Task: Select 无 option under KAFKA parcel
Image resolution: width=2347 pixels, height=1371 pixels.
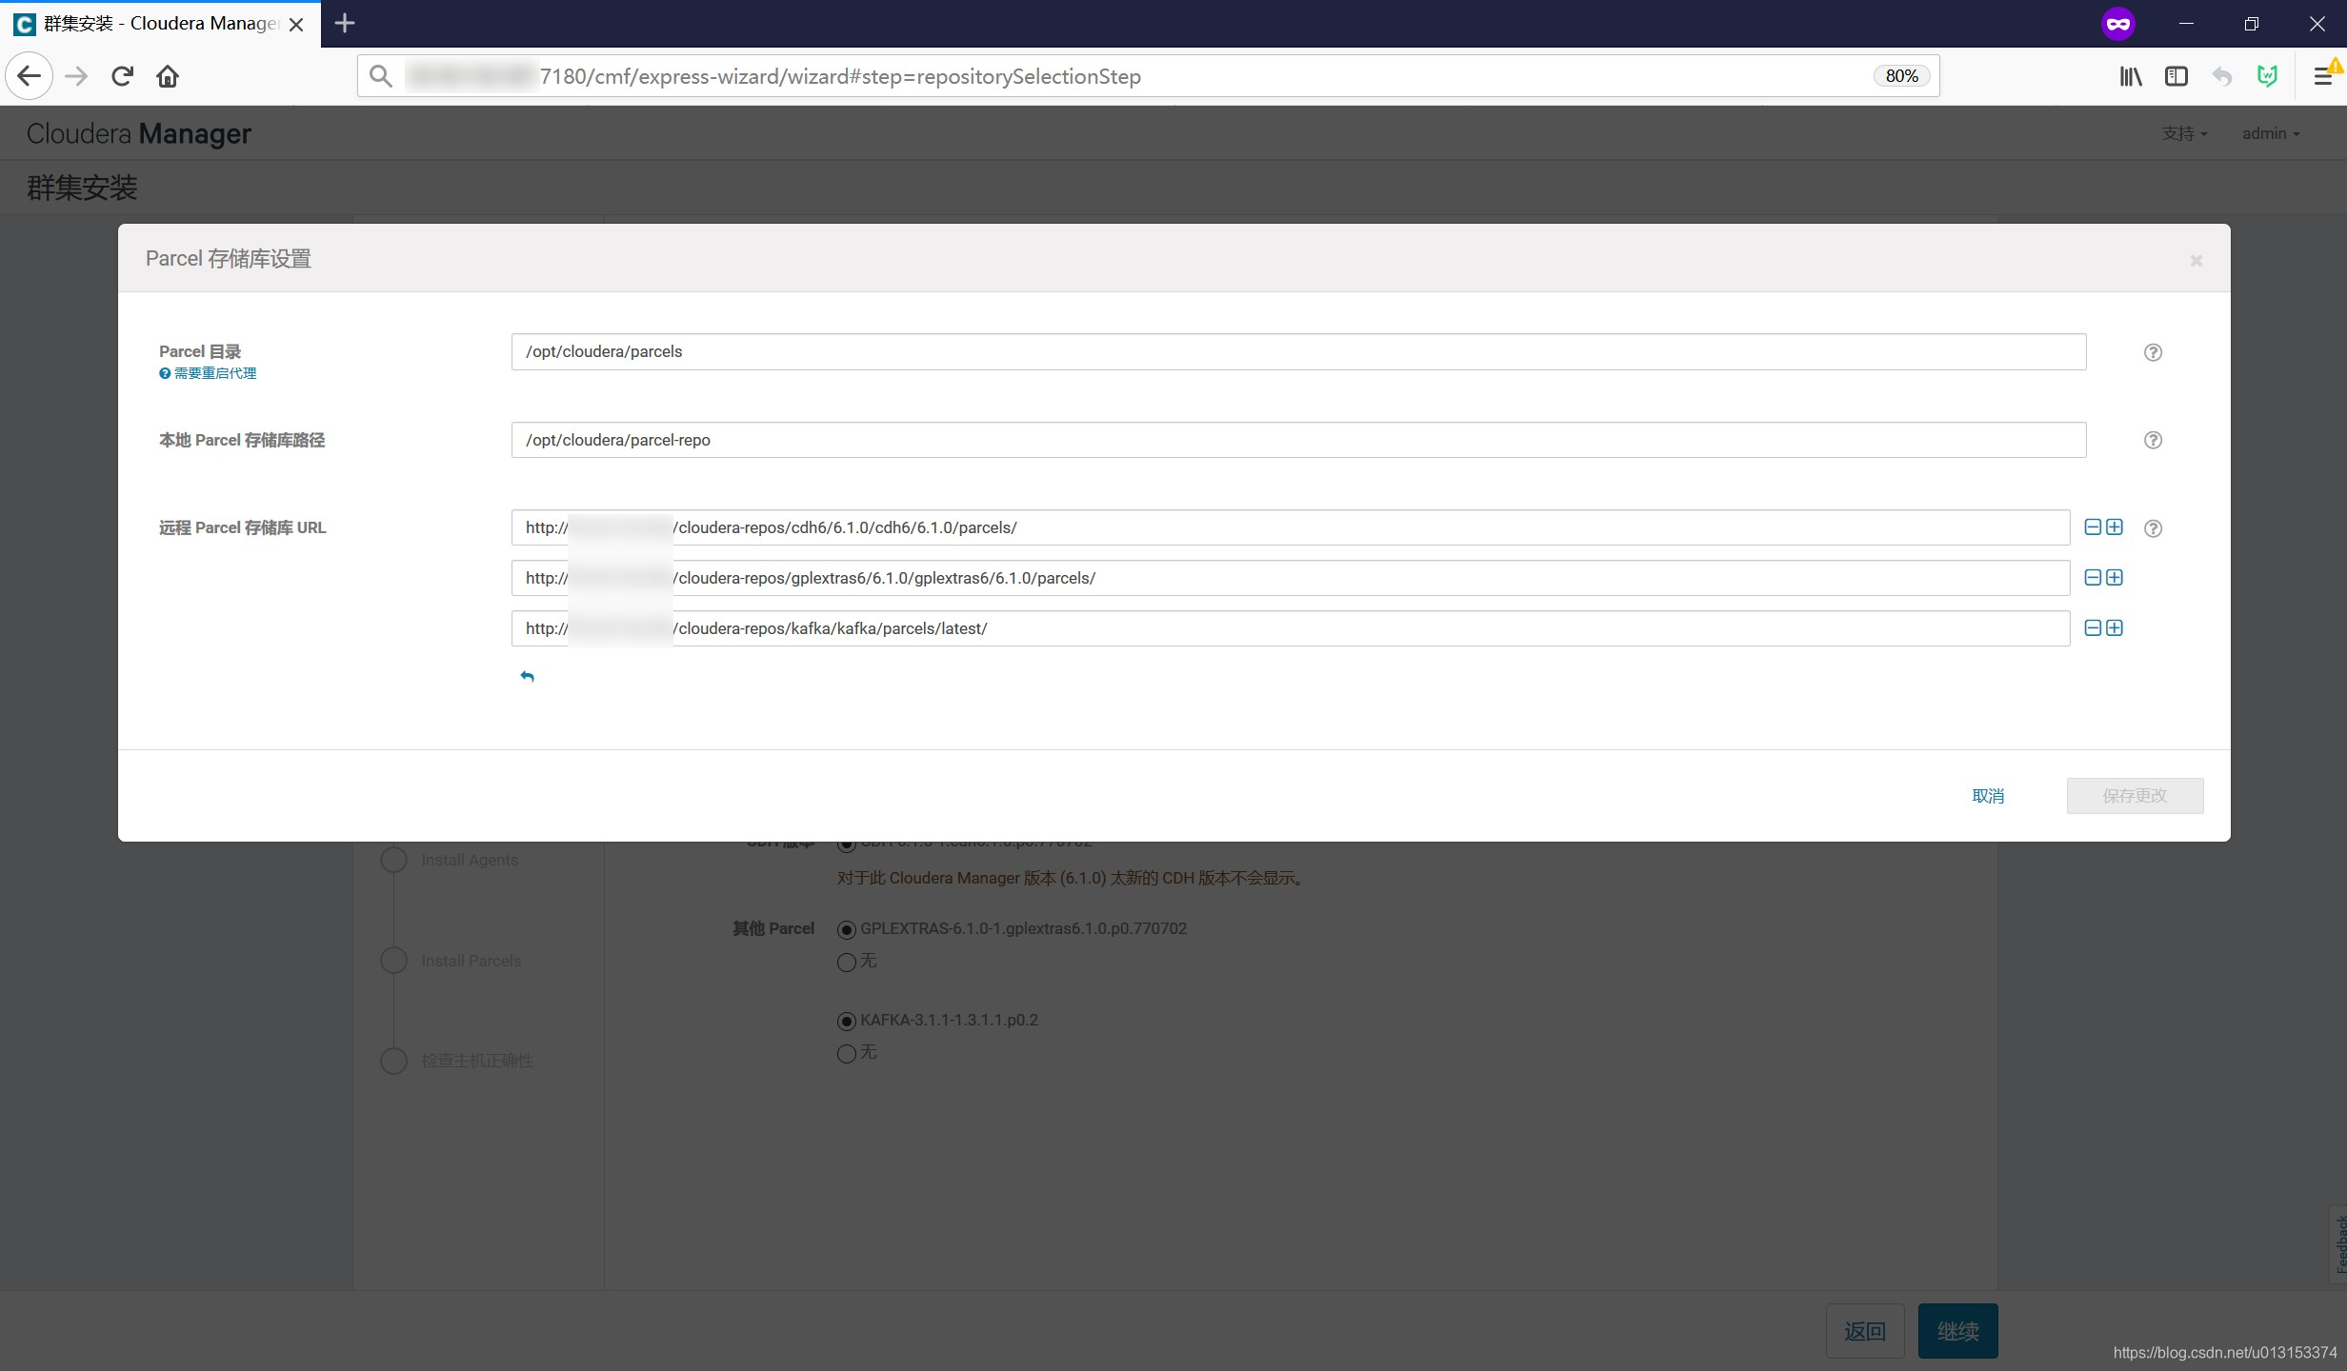Action: tap(846, 1054)
